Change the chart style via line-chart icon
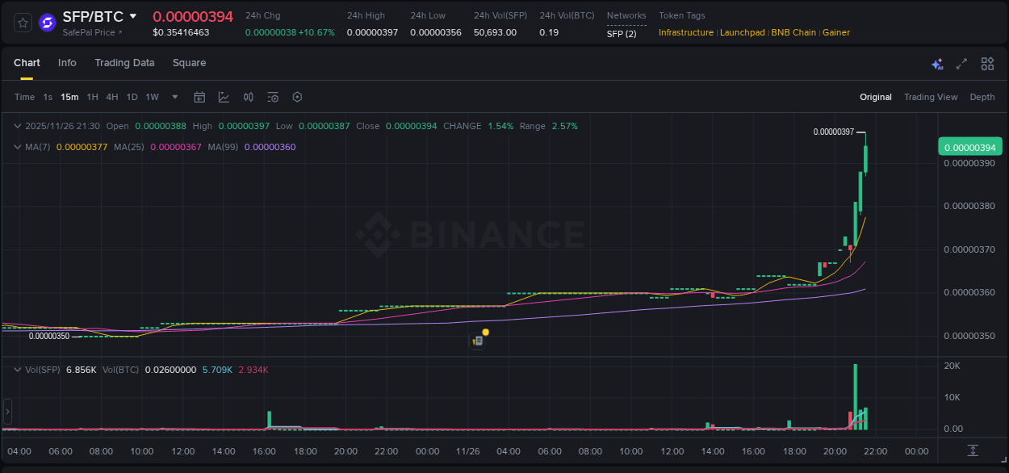The image size is (1009, 473). pyautogui.click(x=224, y=97)
